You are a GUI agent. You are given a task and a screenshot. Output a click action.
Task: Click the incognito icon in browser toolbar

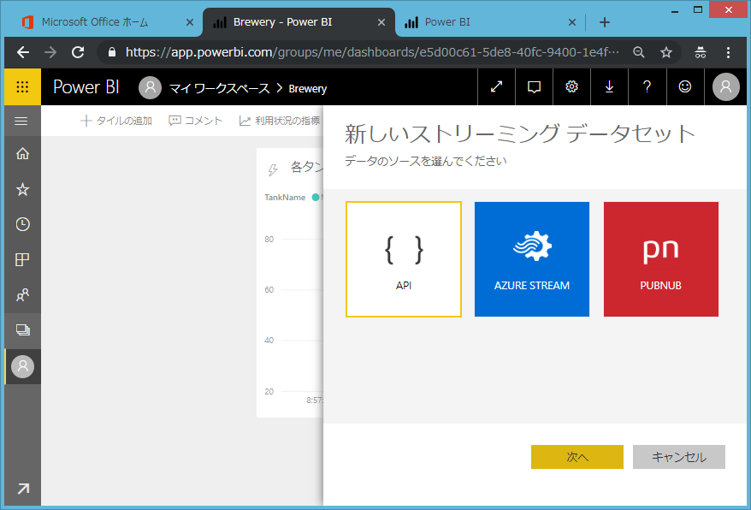[701, 52]
